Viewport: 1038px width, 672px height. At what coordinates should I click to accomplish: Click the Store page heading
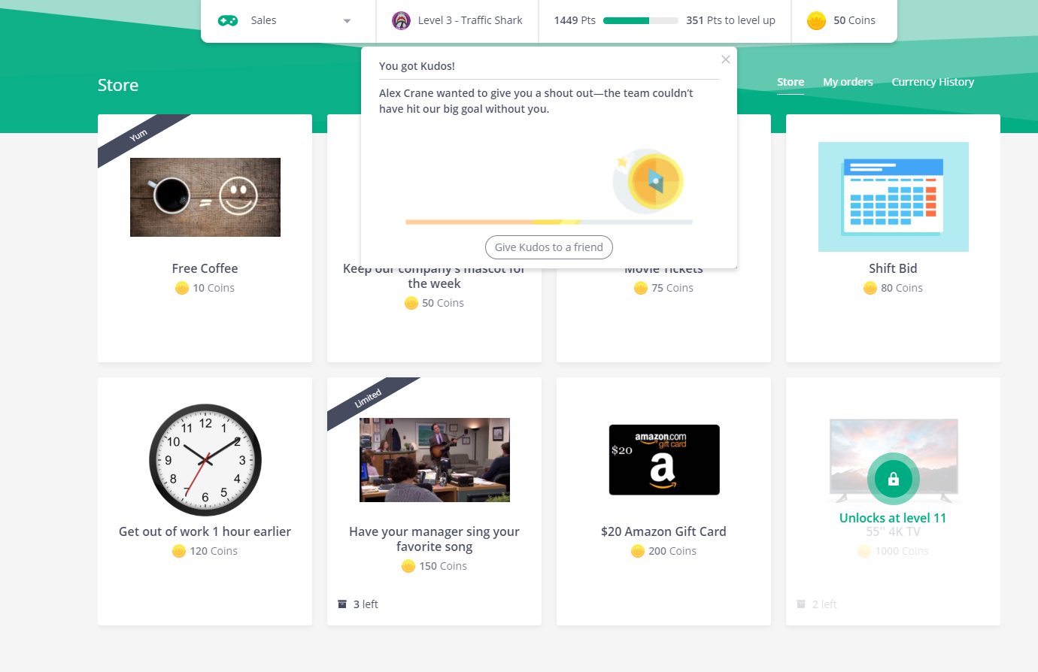point(118,85)
